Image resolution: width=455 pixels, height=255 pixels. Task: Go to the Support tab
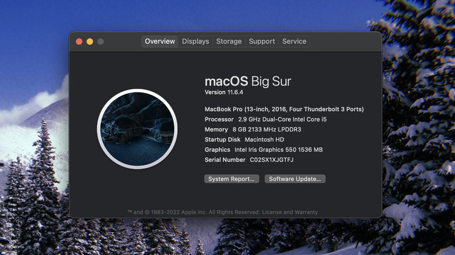click(x=261, y=41)
